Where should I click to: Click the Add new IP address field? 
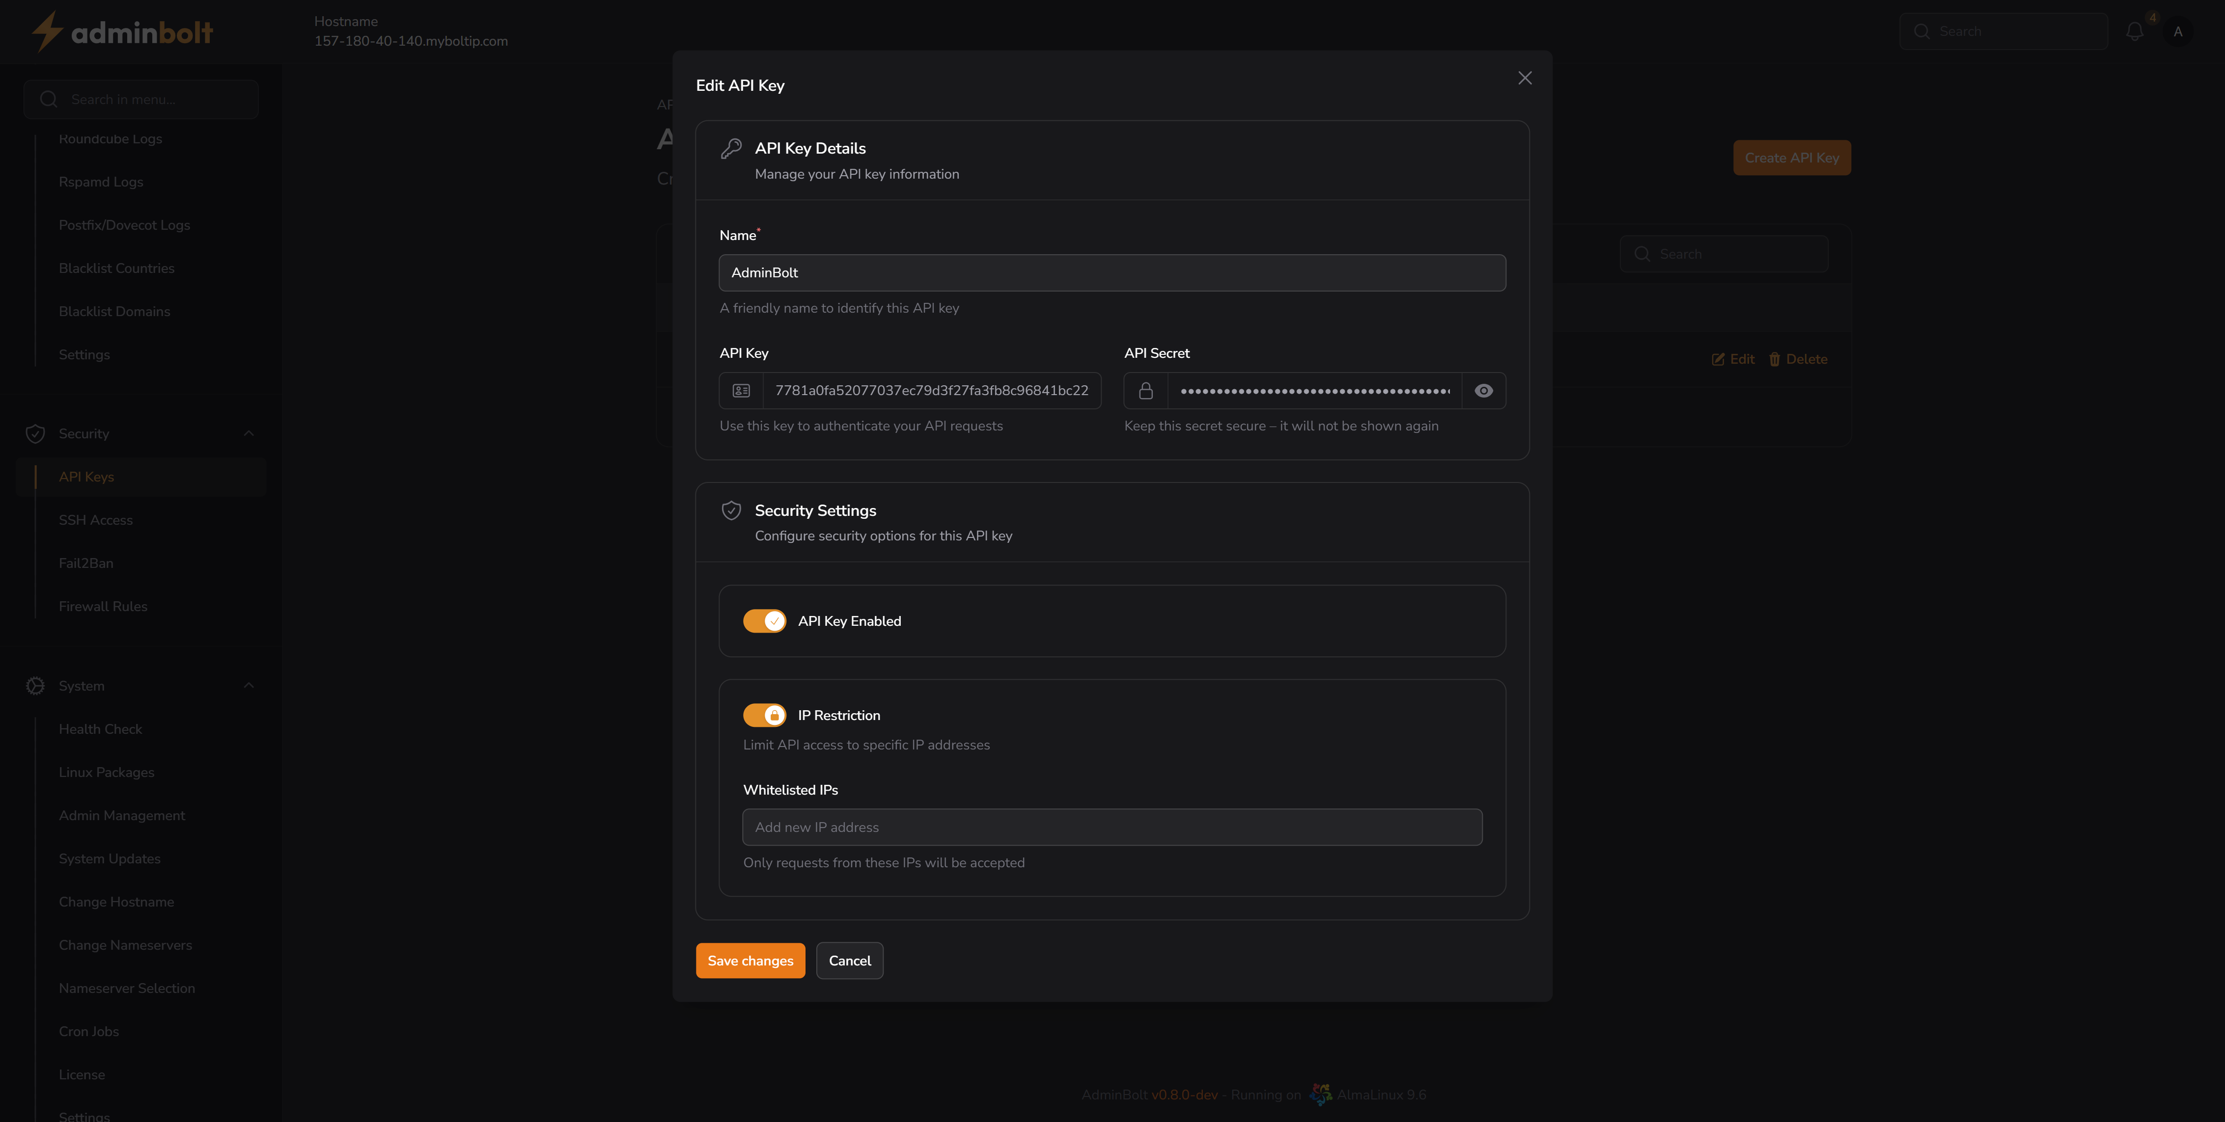tap(1112, 827)
